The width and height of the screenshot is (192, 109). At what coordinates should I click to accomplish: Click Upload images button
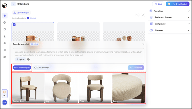point(21,13)
